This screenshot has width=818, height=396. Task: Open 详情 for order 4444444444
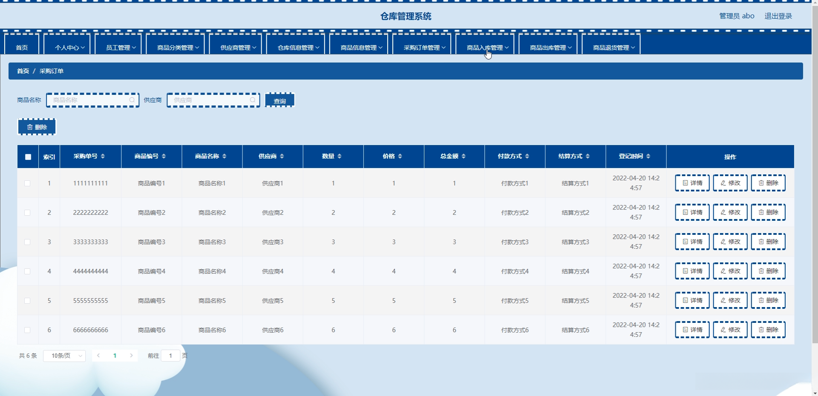point(692,271)
